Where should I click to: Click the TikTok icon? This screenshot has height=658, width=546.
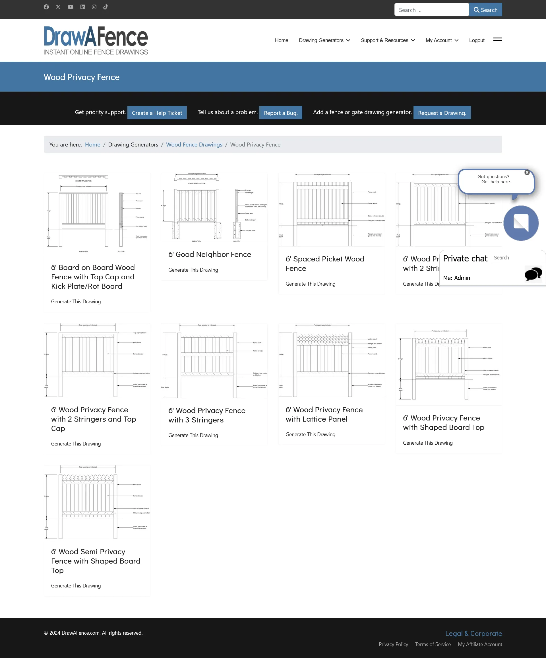click(106, 7)
